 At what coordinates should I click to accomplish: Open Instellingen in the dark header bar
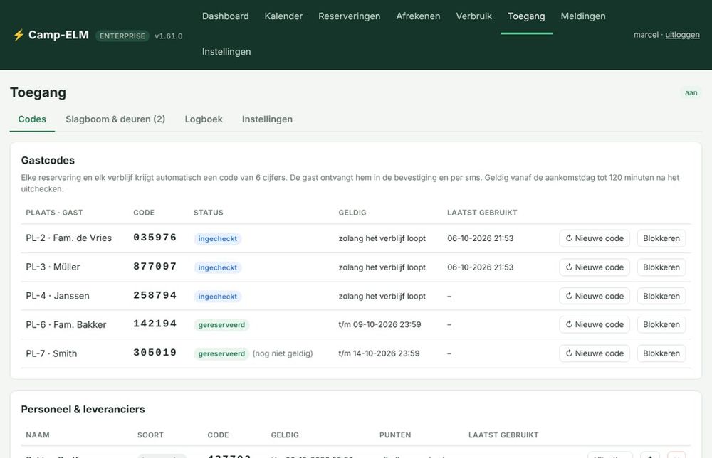[x=226, y=52]
